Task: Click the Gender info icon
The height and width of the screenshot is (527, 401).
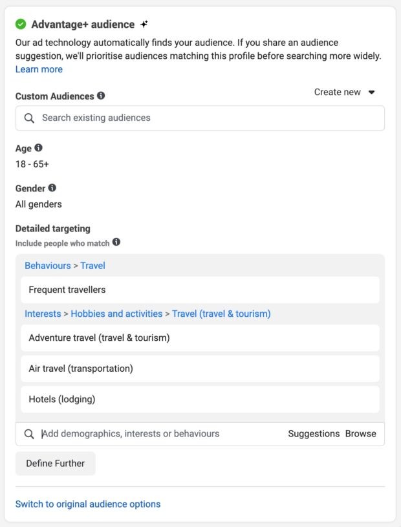Action: click(52, 188)
